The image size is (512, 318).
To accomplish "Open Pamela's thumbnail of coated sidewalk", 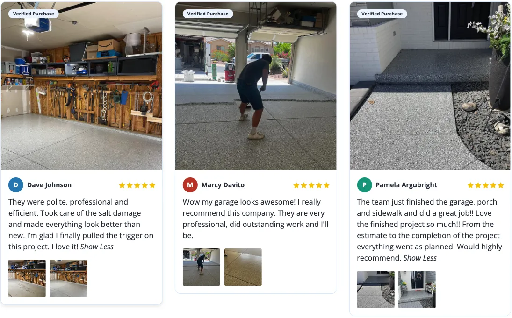I will pyautogui.click(x=376, y=290).
